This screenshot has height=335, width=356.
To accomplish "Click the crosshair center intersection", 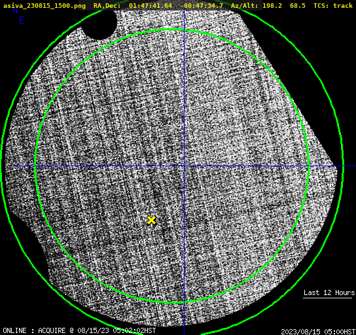I will tap(184, 166).
